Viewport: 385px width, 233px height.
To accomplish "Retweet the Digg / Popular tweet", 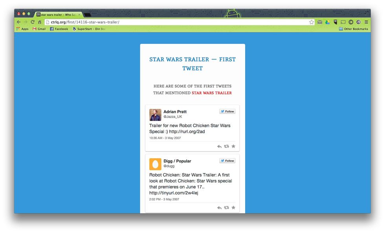I will point(226,208).
